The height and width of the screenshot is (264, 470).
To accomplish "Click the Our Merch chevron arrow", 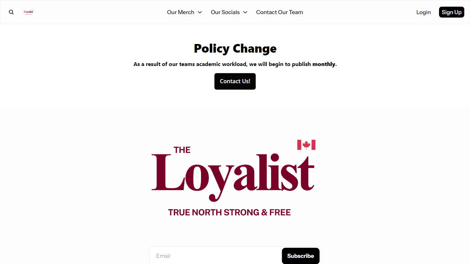I will [200, 12].
